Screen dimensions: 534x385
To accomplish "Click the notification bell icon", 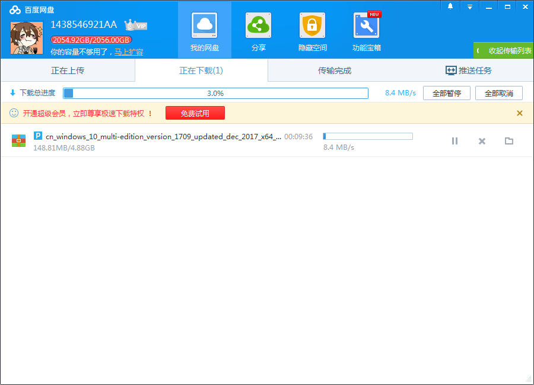I will (x=450, y=7).
